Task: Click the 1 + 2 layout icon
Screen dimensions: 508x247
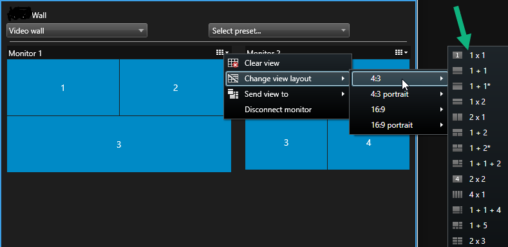Action: click(457, 132)
